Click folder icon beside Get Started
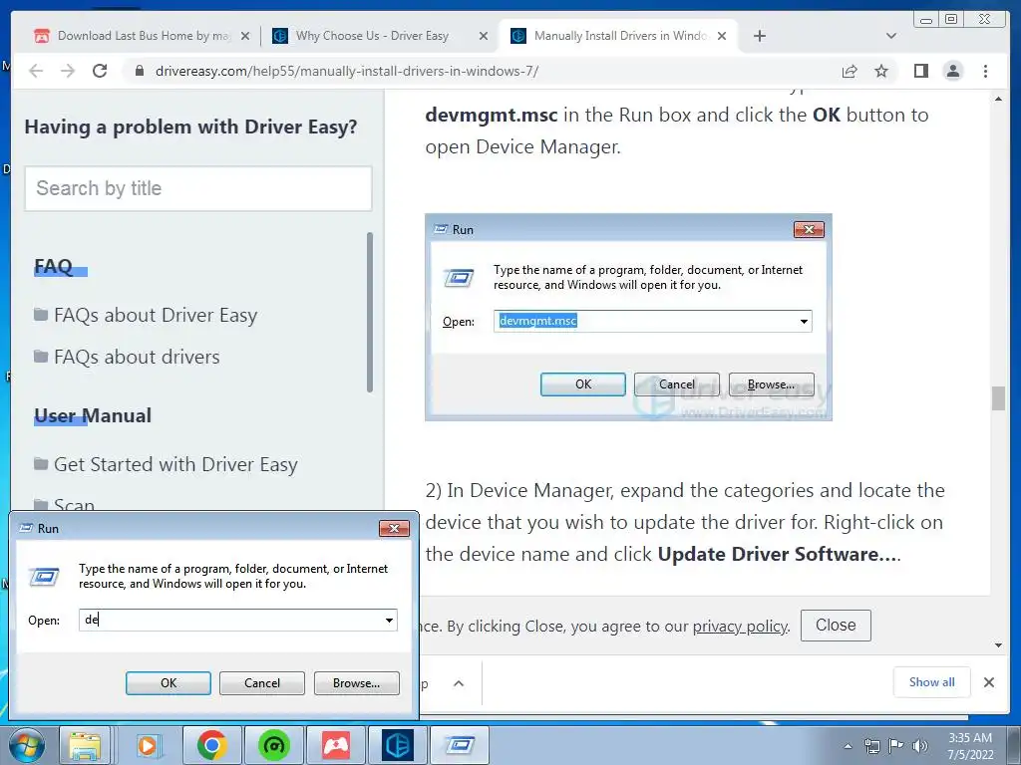 pyautogui.click(x=41, y=464)
